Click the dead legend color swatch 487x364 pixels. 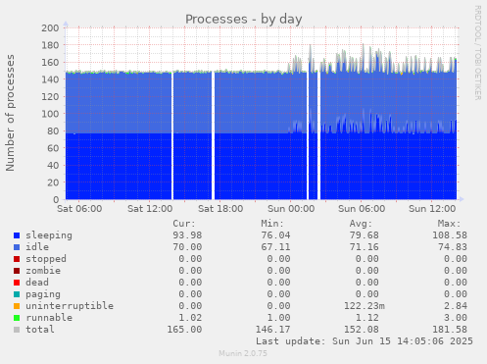pos(17,283)
